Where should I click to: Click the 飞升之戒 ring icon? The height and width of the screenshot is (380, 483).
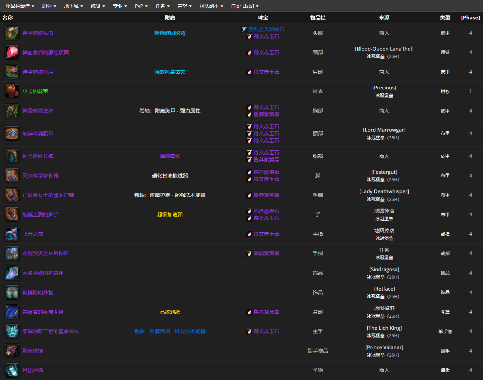pyautogui.click(x=12, y=234)
